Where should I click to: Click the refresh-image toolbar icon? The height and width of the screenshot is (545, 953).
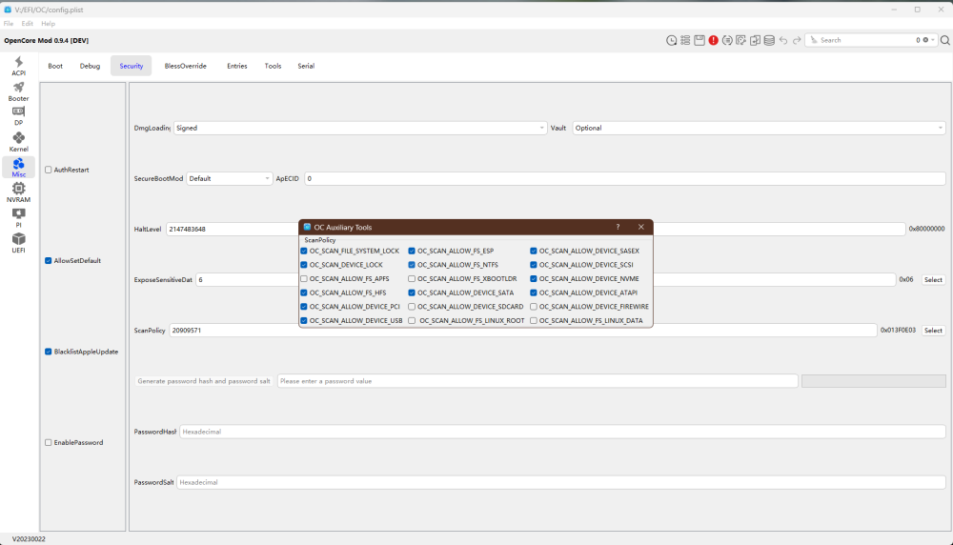point(740,40)
